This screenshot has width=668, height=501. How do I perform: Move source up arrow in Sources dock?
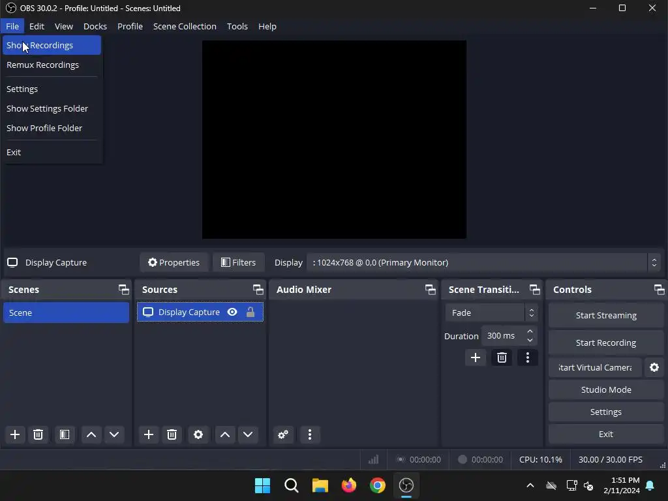225,434
